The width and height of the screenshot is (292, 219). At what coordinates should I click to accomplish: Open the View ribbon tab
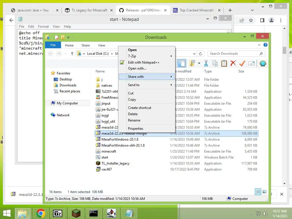tap(102, 45)
